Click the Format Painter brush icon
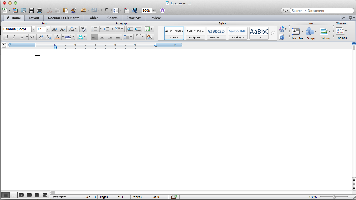This screenshot has height=200, width=356. point(74,10)
